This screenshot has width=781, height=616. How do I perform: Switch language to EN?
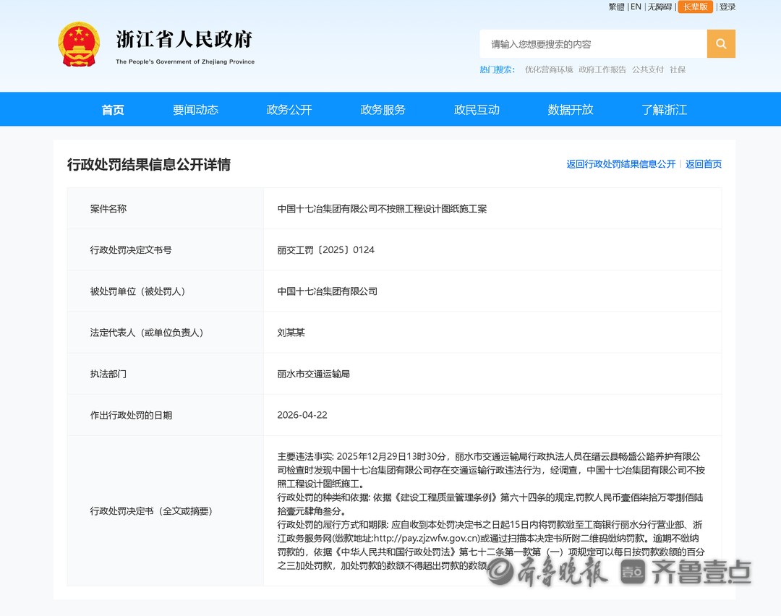[636, 7]
